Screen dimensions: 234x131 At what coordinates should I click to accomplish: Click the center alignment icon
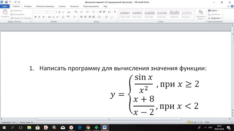pos(85,17)
